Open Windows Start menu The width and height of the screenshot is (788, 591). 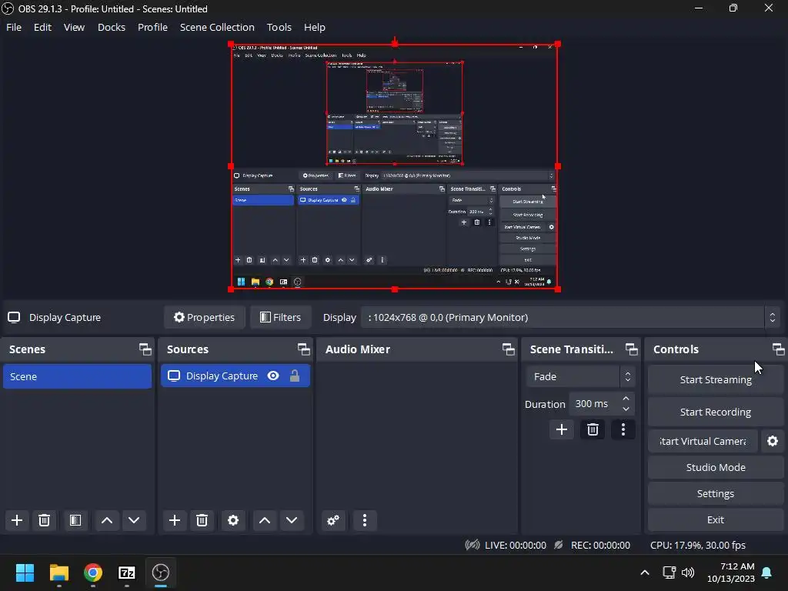[x=25, y=573]
